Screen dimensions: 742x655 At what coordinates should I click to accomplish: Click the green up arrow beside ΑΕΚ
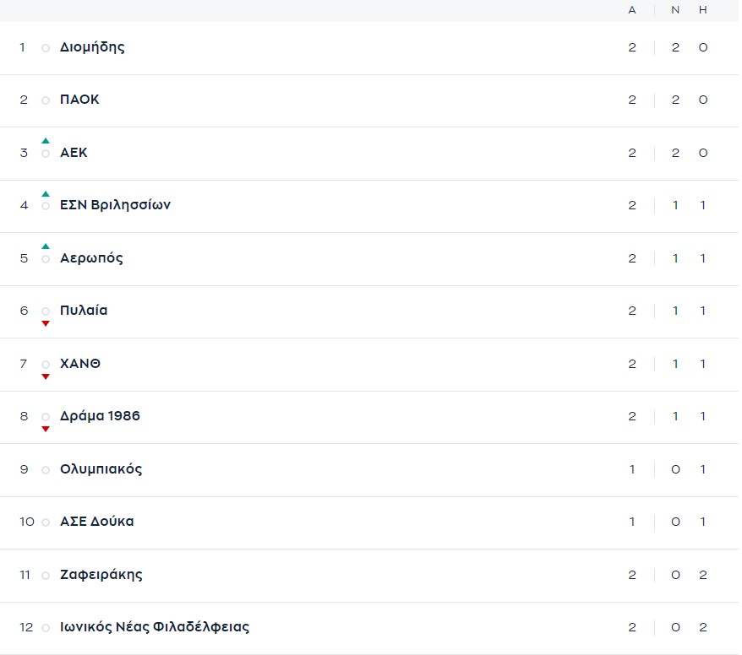[46, 141]
